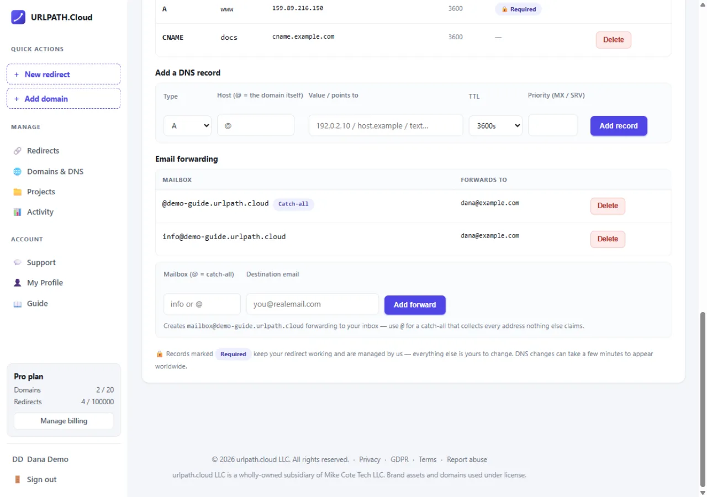Click the Required badge in the footer note

(x=233, y=354)
